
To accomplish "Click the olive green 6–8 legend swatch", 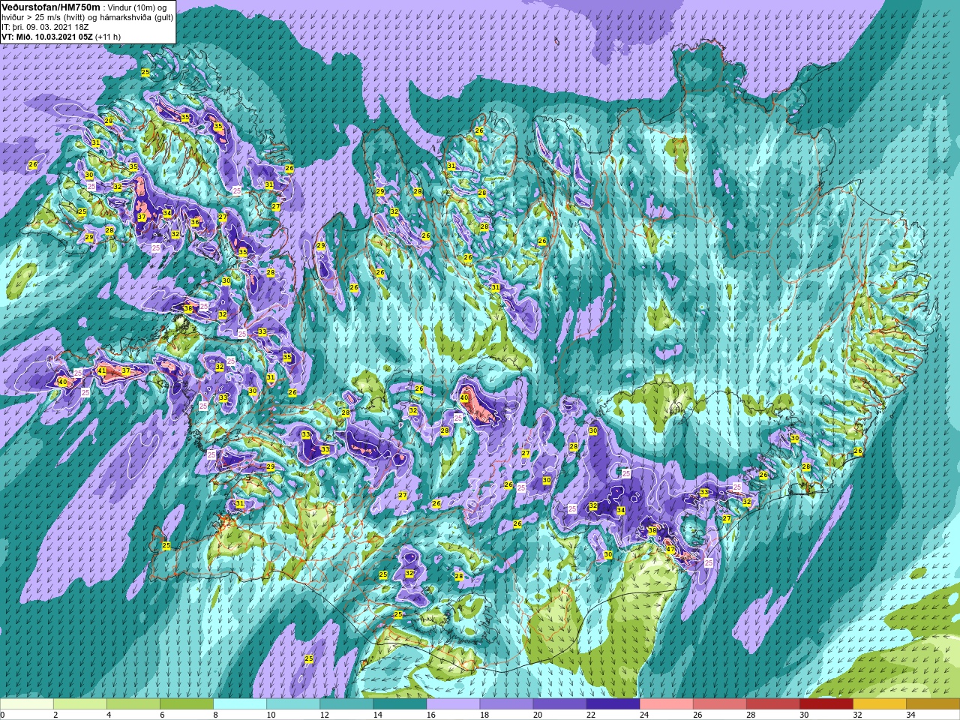I will 187,704.
